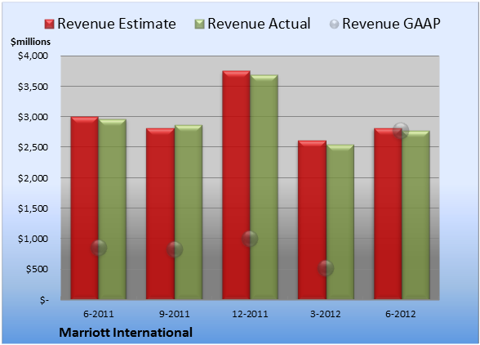Screen dimensions: 480x345
Task: Click the 6-2011 category label
Action: 99,314
